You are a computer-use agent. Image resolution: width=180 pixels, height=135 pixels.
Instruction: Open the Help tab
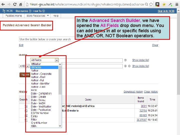[x=56, y=16]
